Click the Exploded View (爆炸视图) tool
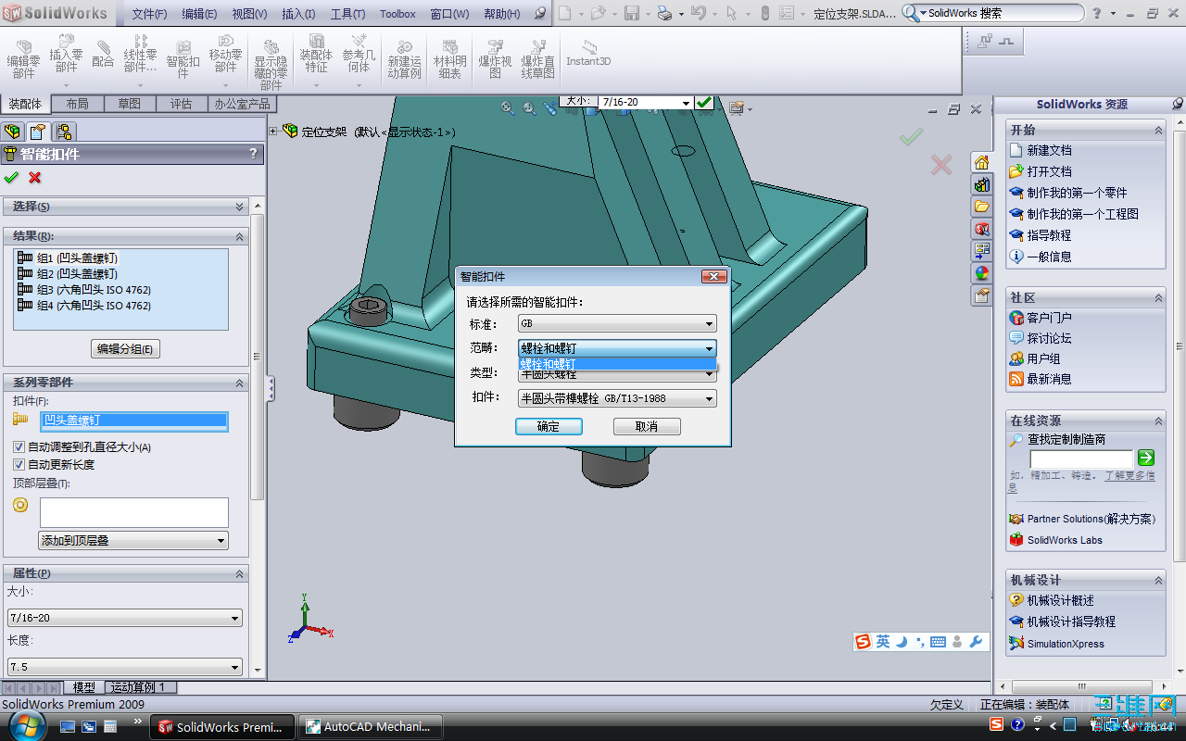 tap(495, 59)
